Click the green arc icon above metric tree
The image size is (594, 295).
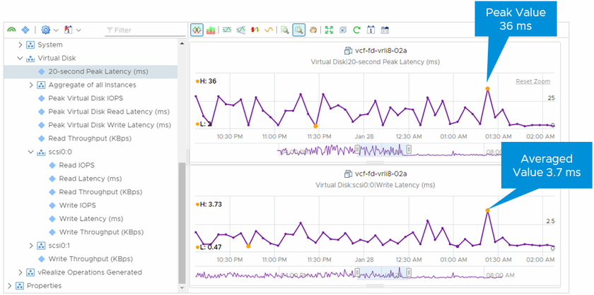tap(11, 30)
